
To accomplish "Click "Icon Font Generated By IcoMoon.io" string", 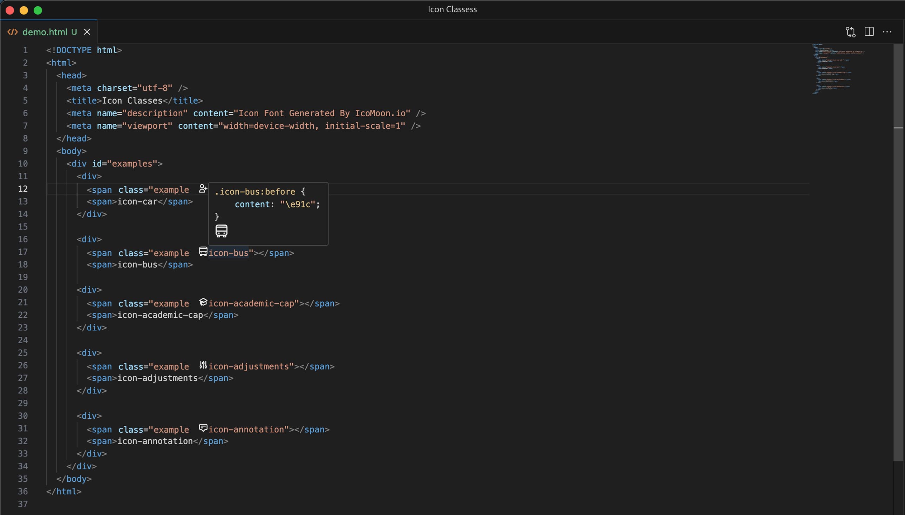I will [x=322, y=113].
